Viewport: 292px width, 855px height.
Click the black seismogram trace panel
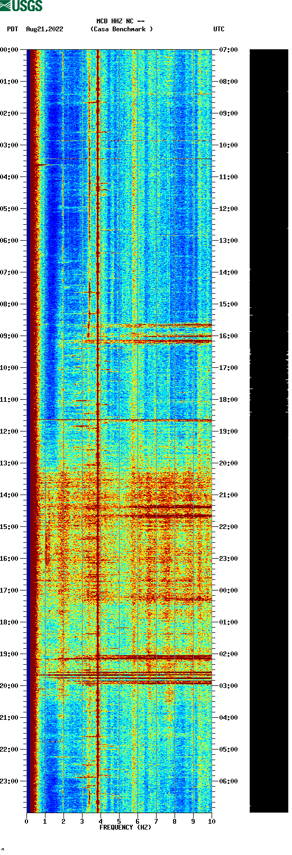tap(269, 431)
